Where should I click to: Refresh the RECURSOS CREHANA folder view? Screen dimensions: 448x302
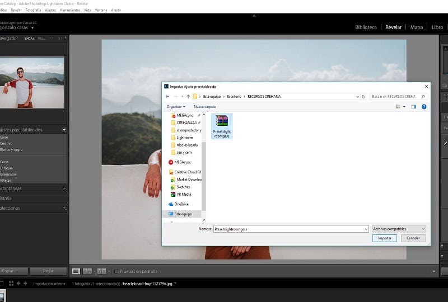pos(363,97)
